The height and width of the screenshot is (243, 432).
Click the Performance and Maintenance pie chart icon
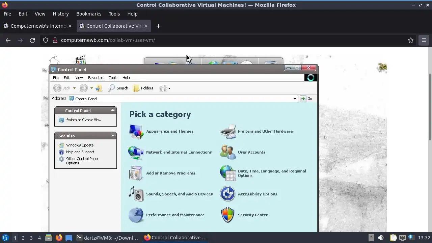point(136,215)
